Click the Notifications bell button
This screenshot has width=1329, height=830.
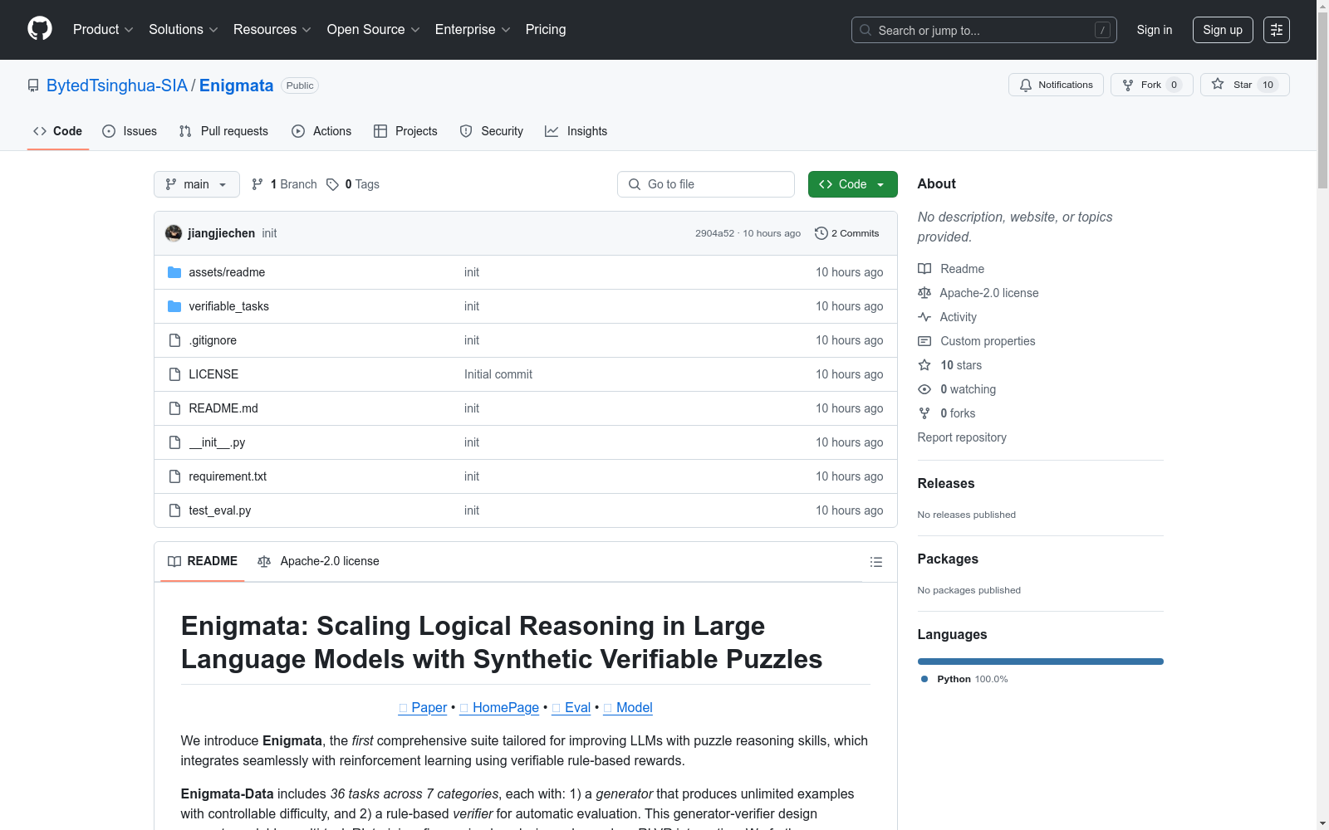[1056, 85]
